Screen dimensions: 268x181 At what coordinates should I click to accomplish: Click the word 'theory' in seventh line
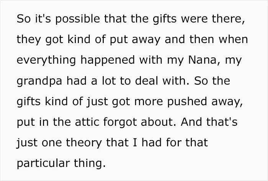(84, 143)
